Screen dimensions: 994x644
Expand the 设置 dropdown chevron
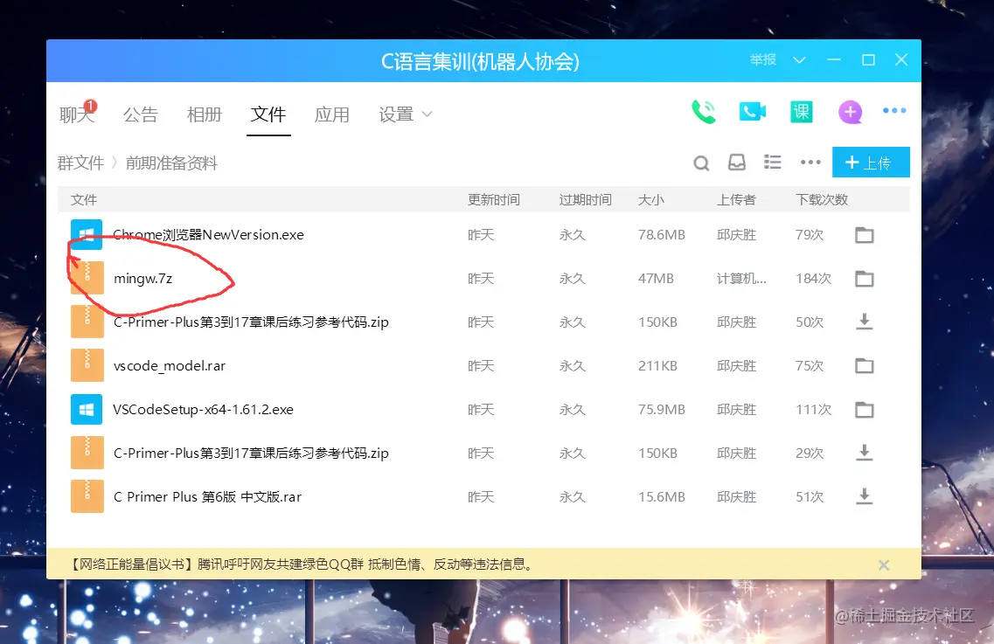click(427, 114)
